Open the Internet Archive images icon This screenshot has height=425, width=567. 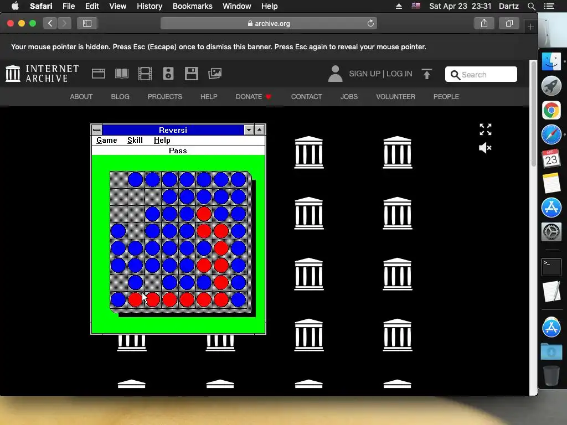point(215,74)
